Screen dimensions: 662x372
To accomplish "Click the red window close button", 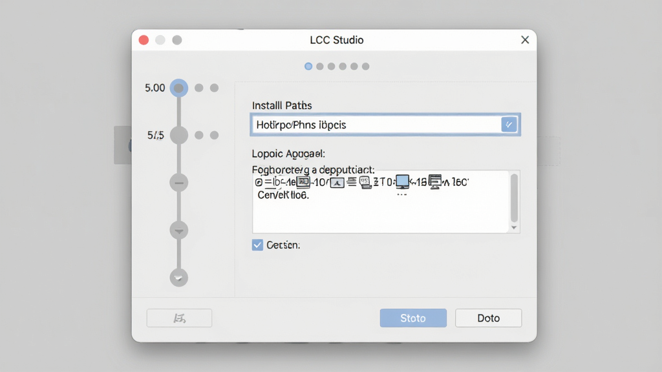I will tap(144, 39).
